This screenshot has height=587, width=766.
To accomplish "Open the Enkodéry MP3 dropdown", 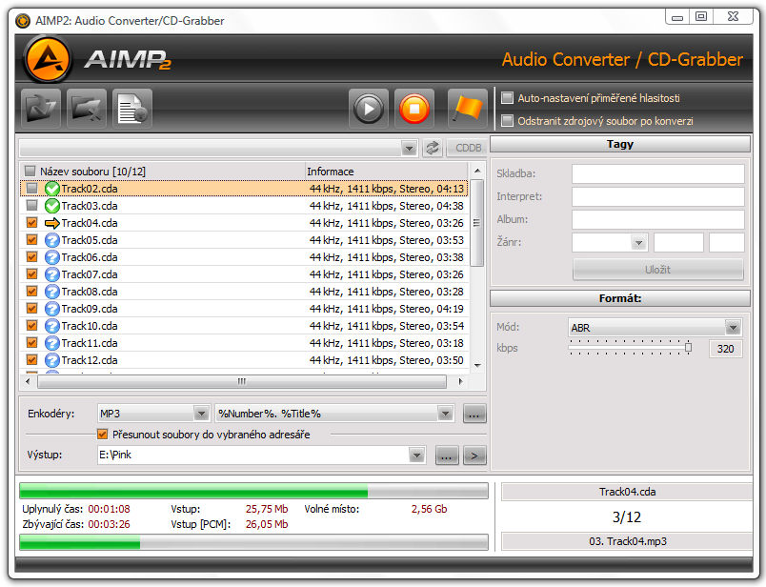I will 201,414.
